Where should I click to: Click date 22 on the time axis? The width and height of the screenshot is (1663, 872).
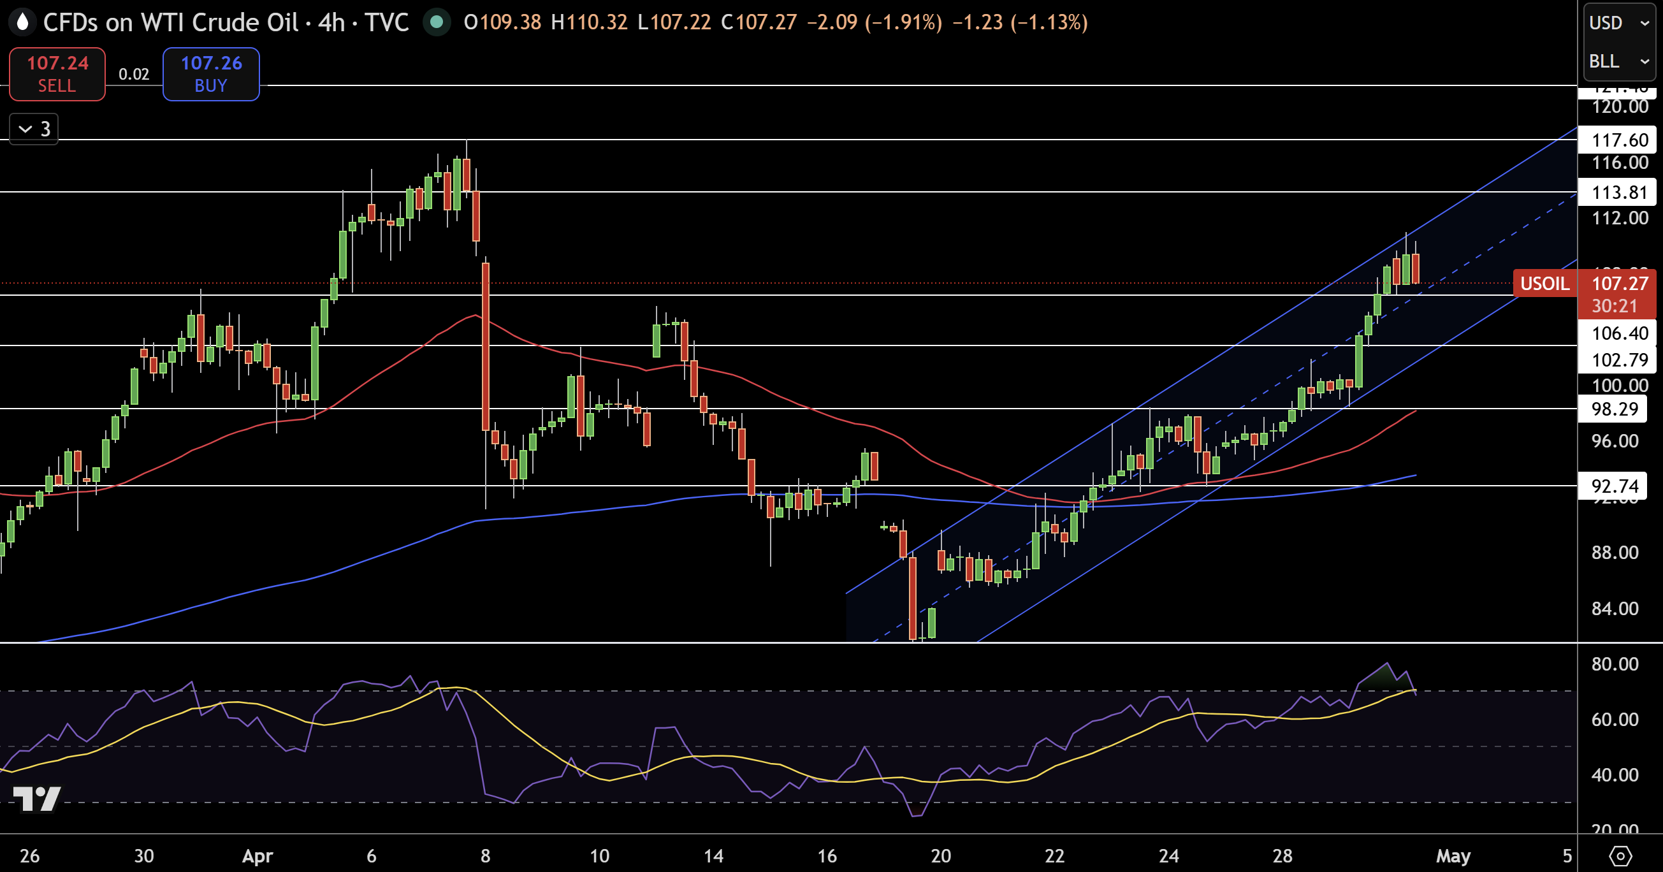(1055, 856)
